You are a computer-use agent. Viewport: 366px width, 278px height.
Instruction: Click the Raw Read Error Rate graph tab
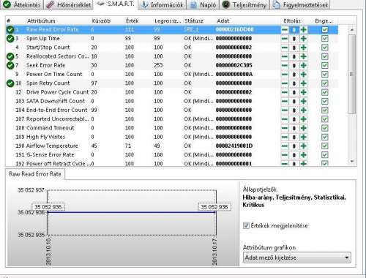point(35,174)
